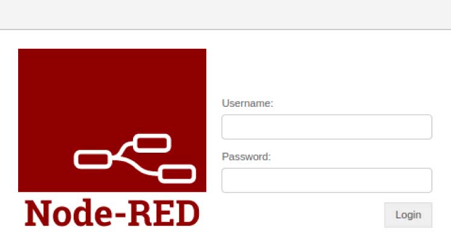Click the blank white area above the Username label
451x242 pixels.
pyautogui.click(x=326, y=72)
